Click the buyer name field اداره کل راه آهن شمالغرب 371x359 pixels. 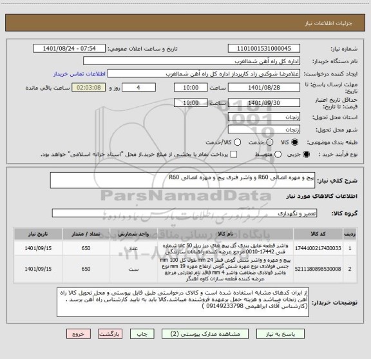pyautogui.click(x=192, y=61)
